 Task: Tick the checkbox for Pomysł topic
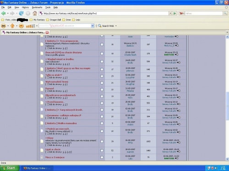point(102,89)
